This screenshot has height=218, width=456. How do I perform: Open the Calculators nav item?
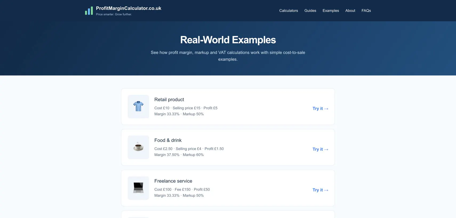click(x=289, y=11)
